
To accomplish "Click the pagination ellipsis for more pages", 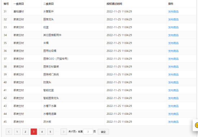I will pyautogui.click(x=57, y=132).
